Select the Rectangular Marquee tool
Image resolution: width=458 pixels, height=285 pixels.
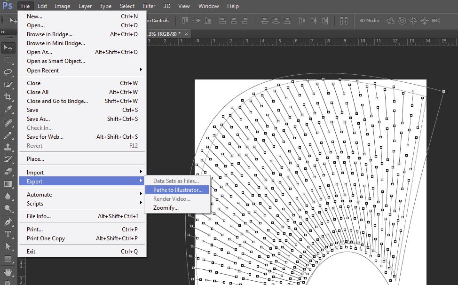tap(8, 60)
